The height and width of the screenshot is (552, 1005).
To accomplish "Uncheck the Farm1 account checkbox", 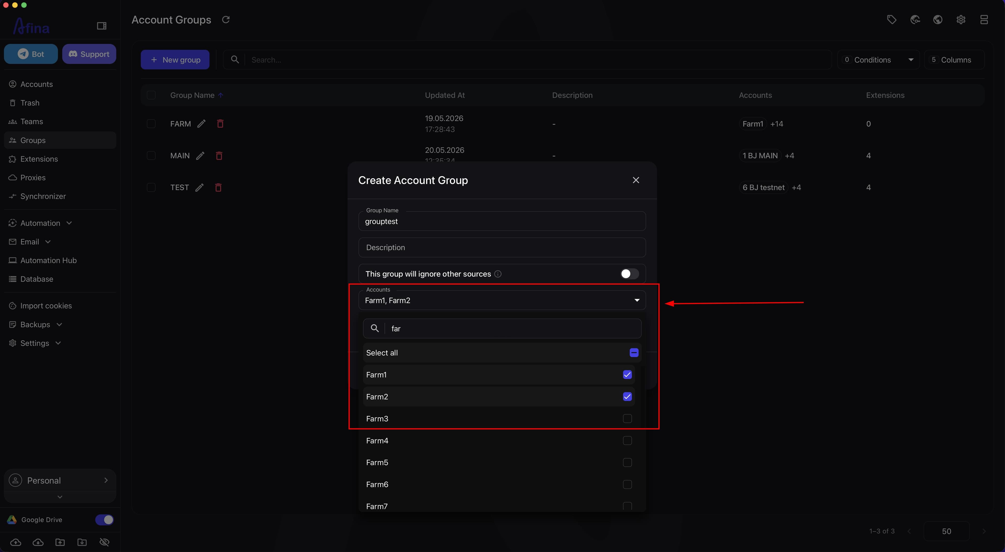I will click(627, 375).
